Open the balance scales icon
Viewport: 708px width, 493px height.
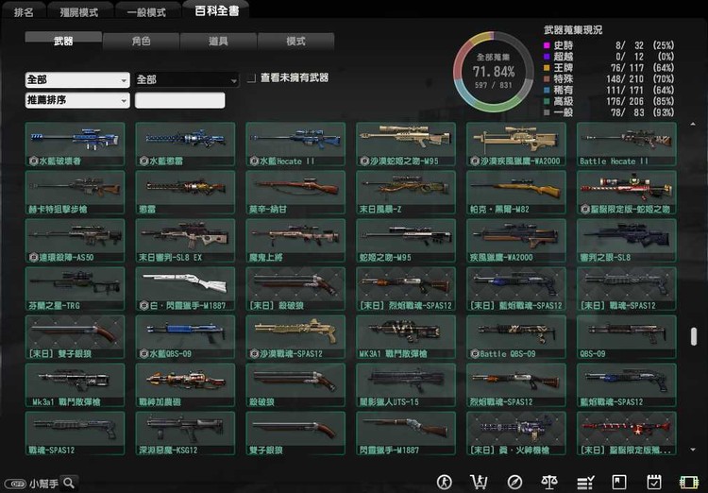click(x=549, y=483)
